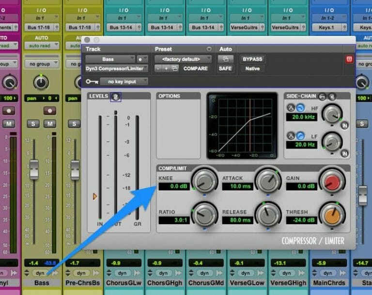Select the blue LF high-pass filter shape icon
The height and width of the screenshot is (295, 372).
click(301, 136)
